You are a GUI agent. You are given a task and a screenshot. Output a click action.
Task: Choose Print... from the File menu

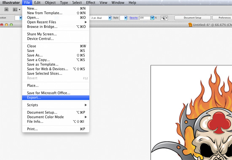(x=56, y=129)
